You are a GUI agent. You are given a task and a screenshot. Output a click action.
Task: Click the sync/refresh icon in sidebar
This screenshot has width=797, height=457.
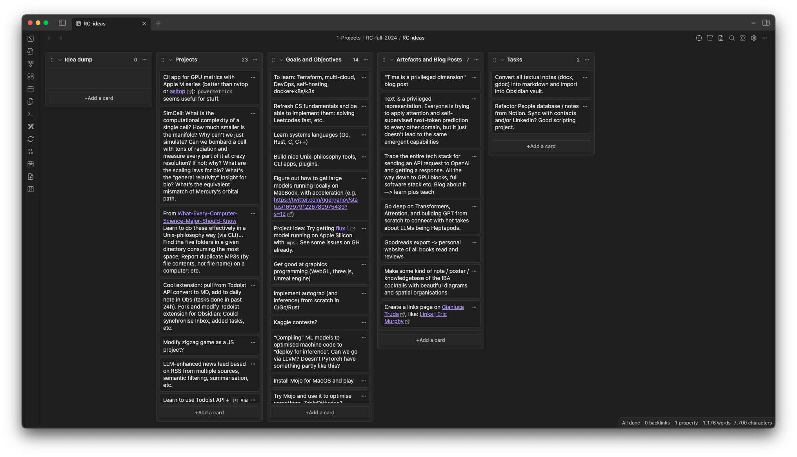[x=31, y=139]
